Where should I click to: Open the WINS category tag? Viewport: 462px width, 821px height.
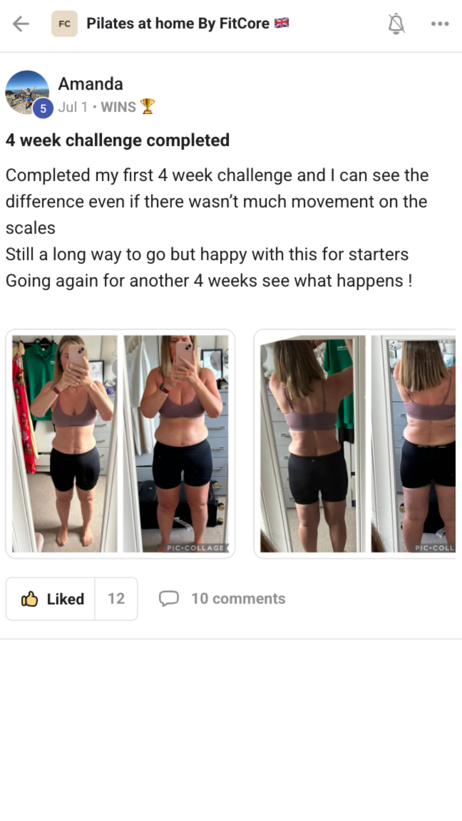(x=118, y=107)
